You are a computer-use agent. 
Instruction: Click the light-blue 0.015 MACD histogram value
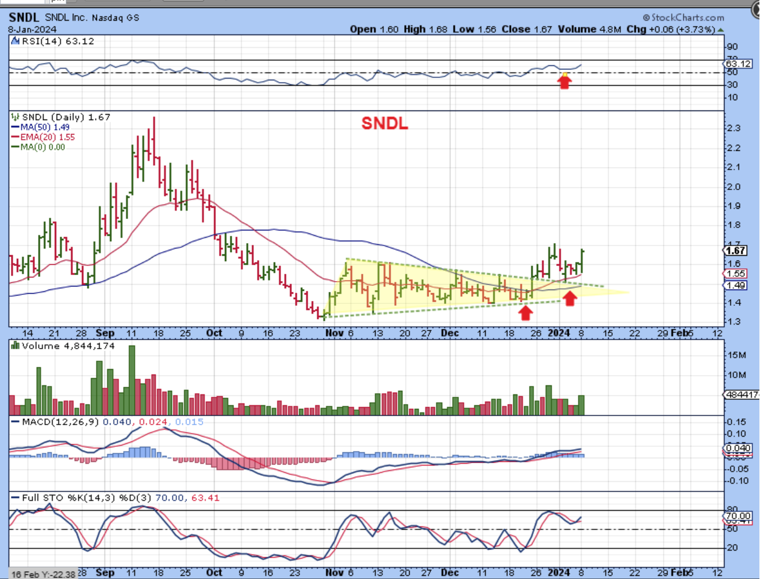click(x=189, y=422)
